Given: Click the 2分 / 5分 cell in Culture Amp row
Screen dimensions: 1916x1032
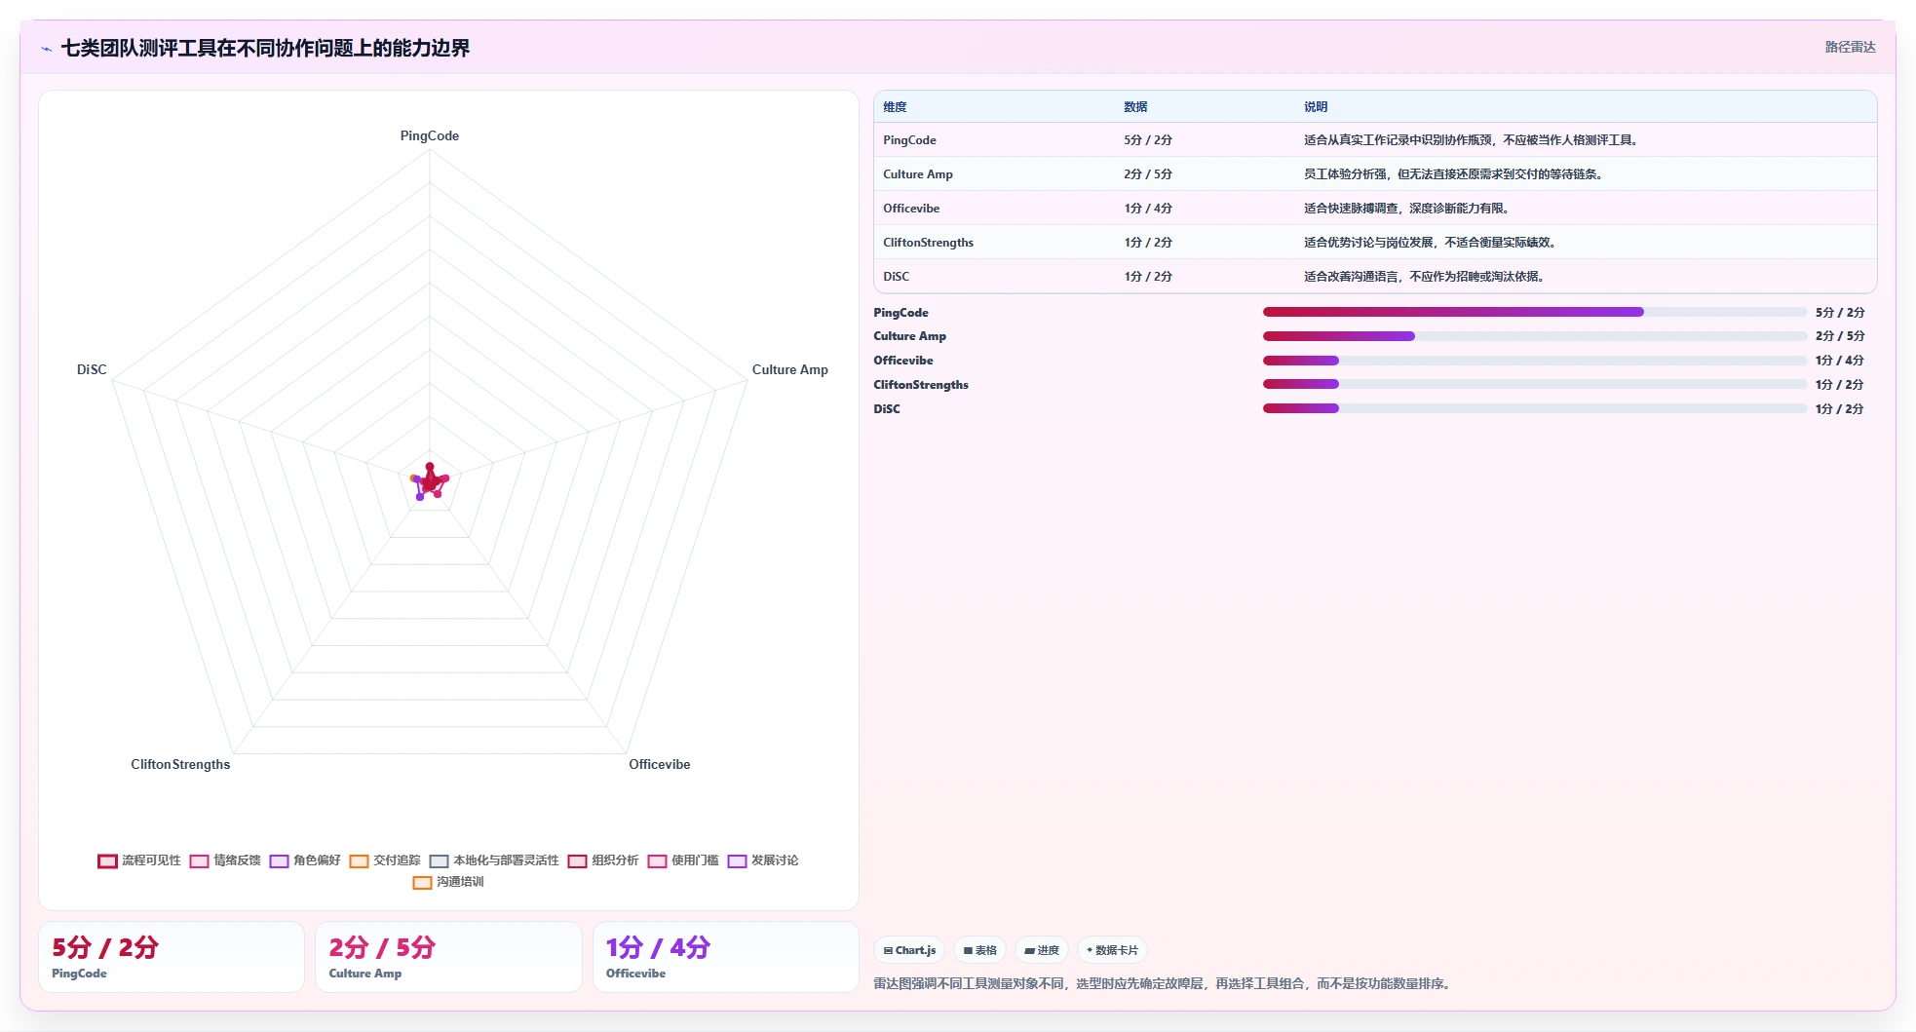Looking at the screenshot, I should click(x=1148, y=174).
